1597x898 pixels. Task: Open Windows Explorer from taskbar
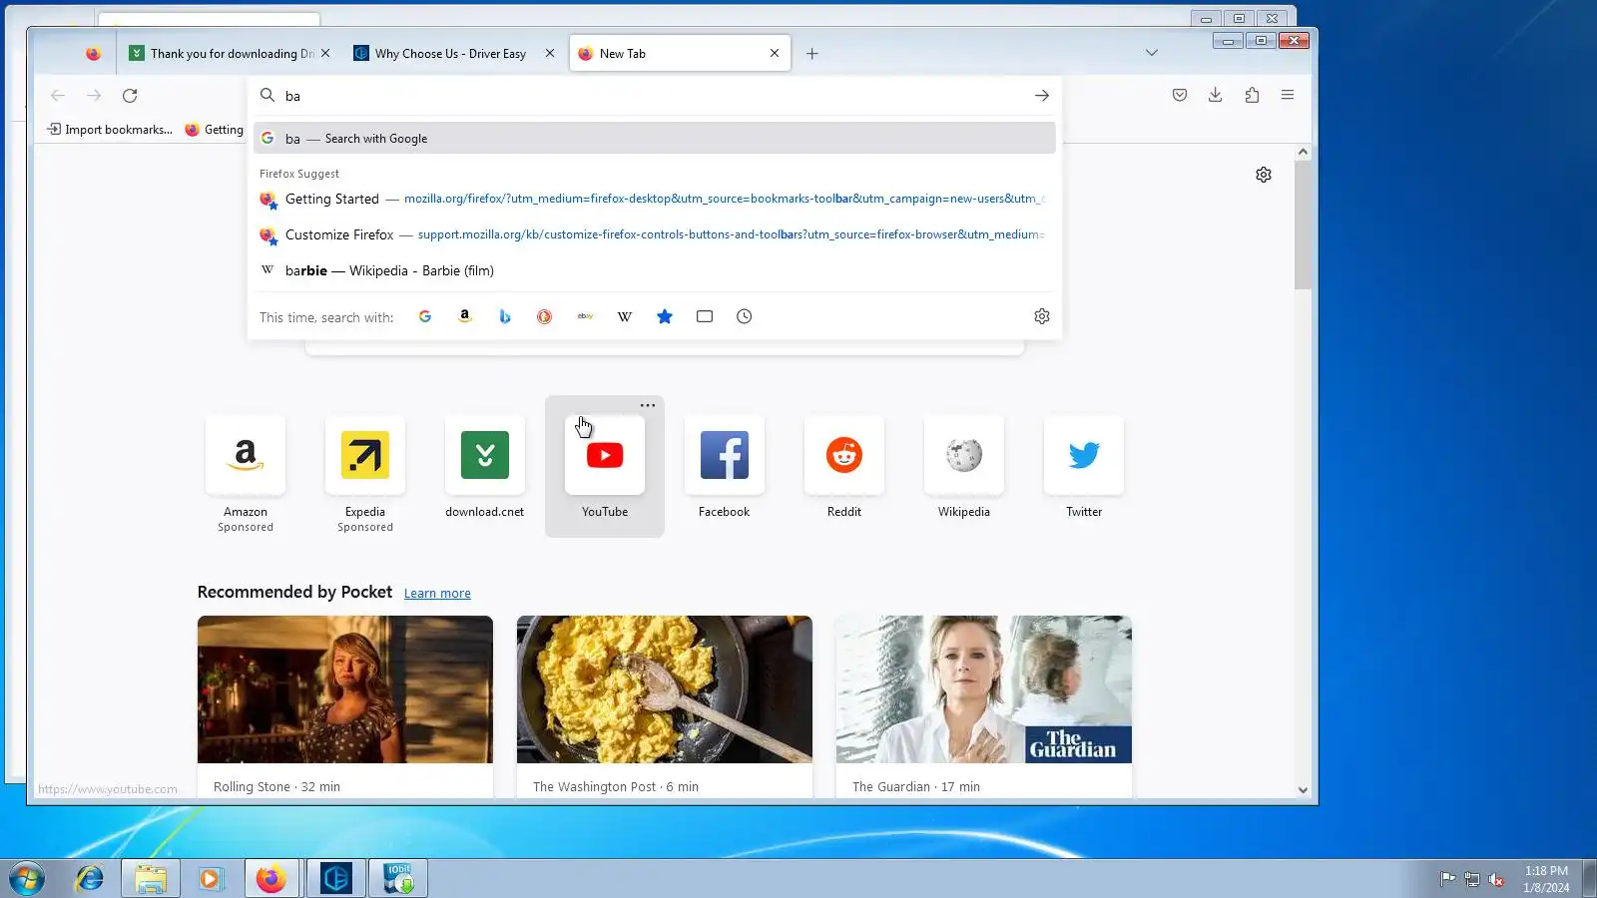(x=151, y=879)
